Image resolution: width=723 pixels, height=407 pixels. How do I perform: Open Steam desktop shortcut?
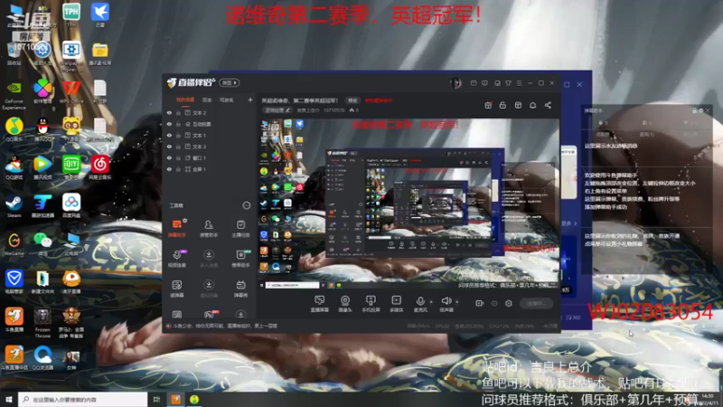[x=14, y=206]
